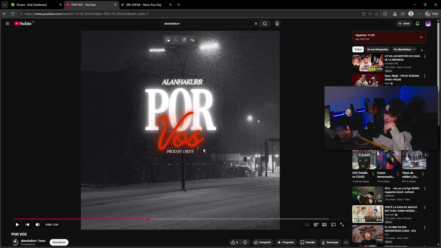441x248 pixels.
Task: Play the paused video
Action: pos(17,225)
